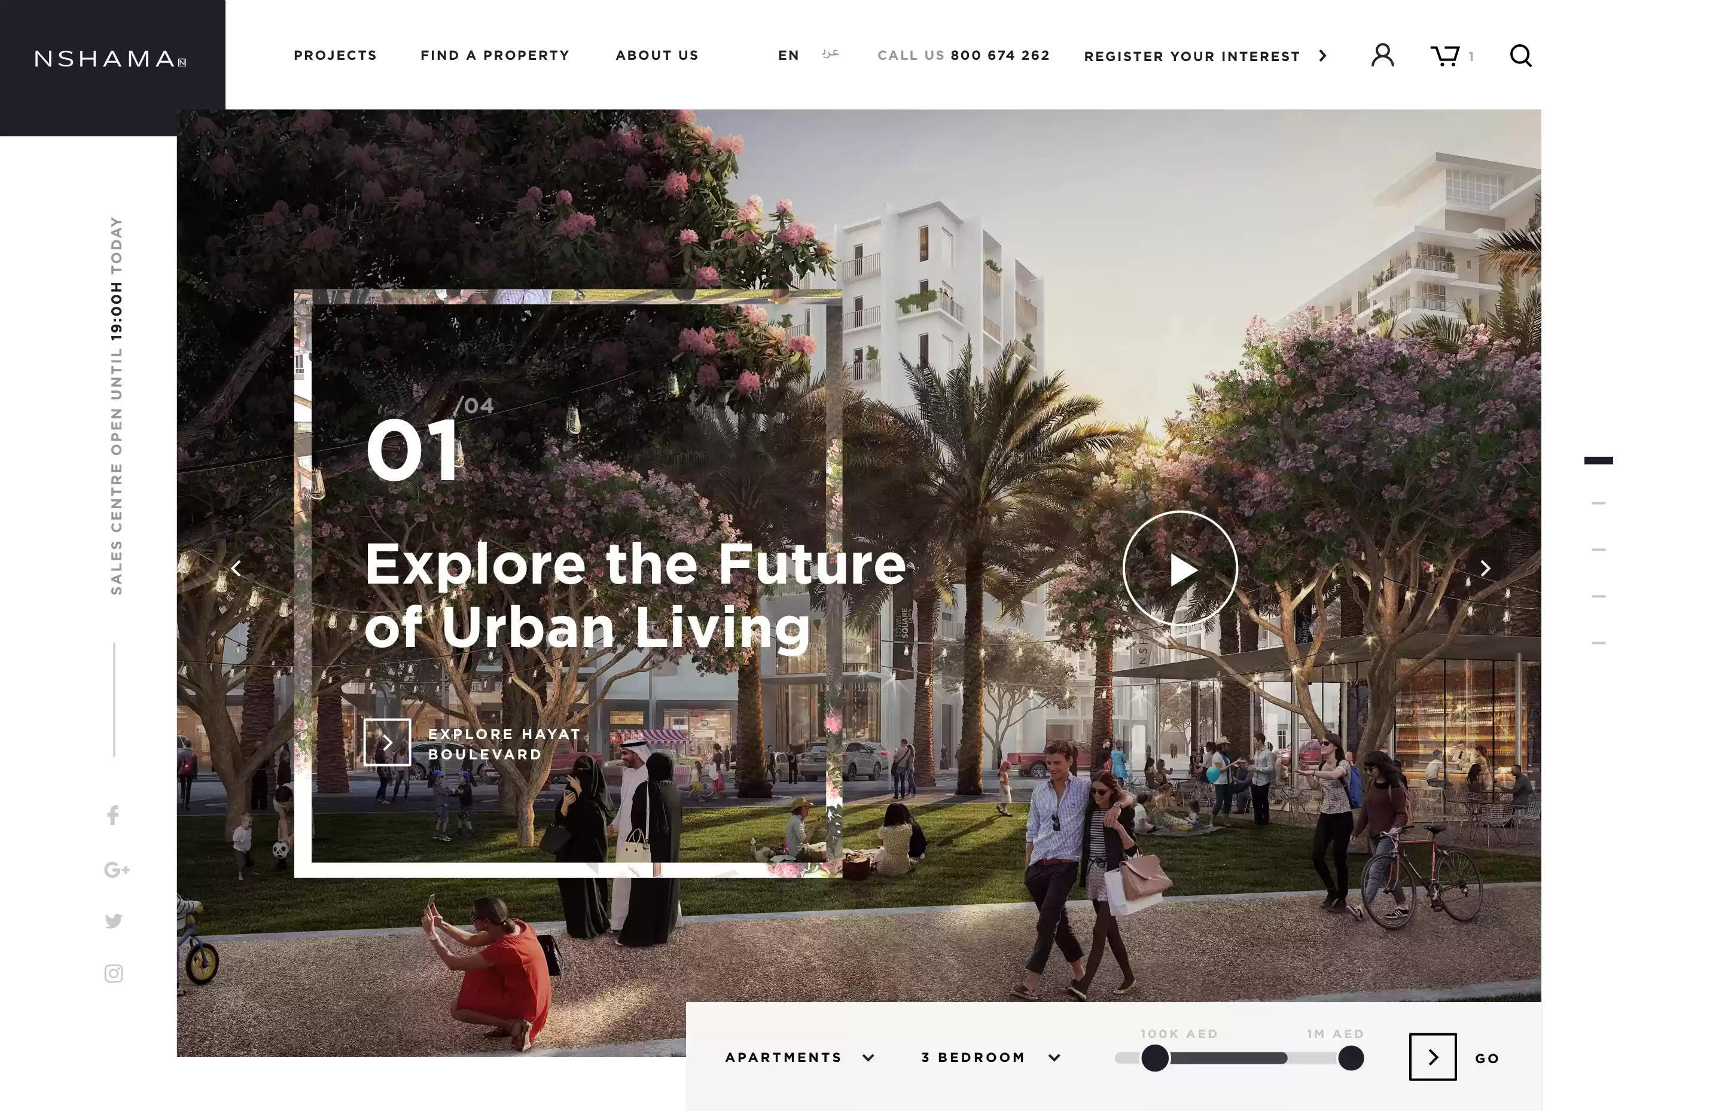Open the Projects menu
1719x1111 pixels.
pyautogui.click(x=335, y=56)
